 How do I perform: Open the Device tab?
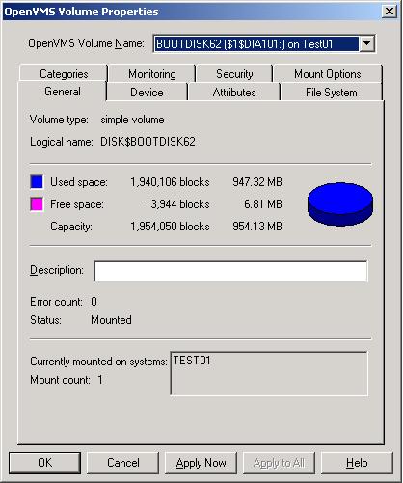[147, 93]
